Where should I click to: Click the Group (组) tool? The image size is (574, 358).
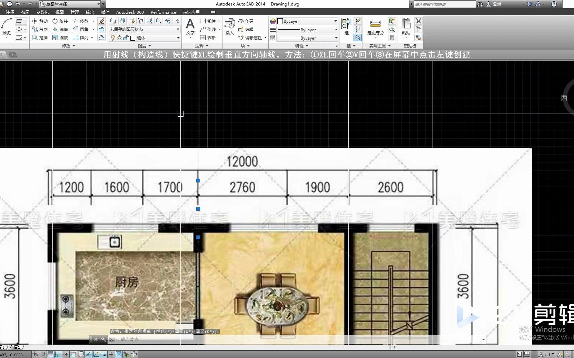pos(346,27)
